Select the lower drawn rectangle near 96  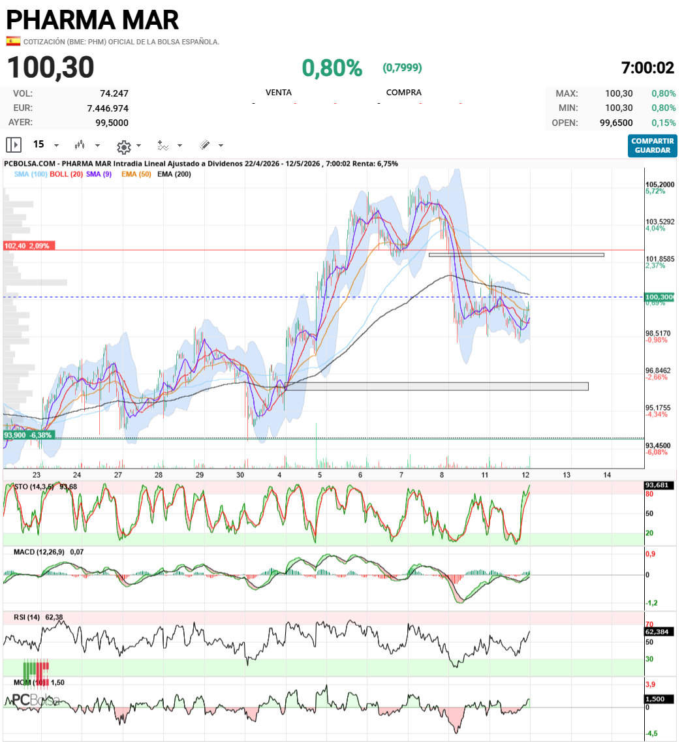435,386
